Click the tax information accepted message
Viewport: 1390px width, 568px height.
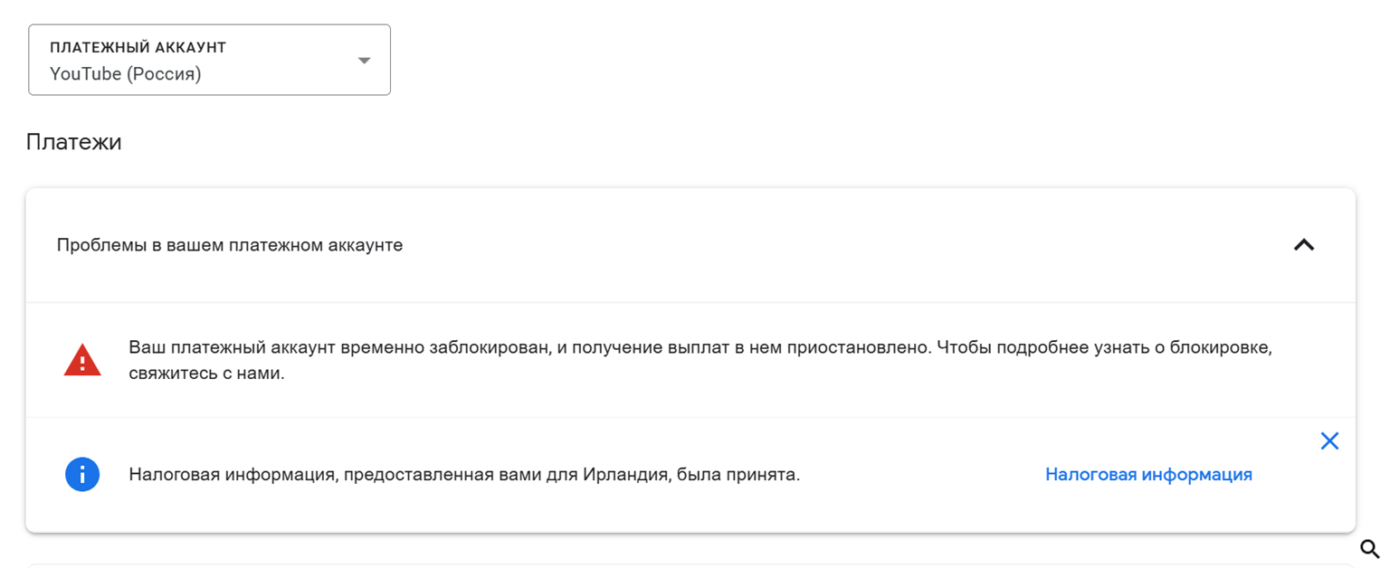coord(464,474)
